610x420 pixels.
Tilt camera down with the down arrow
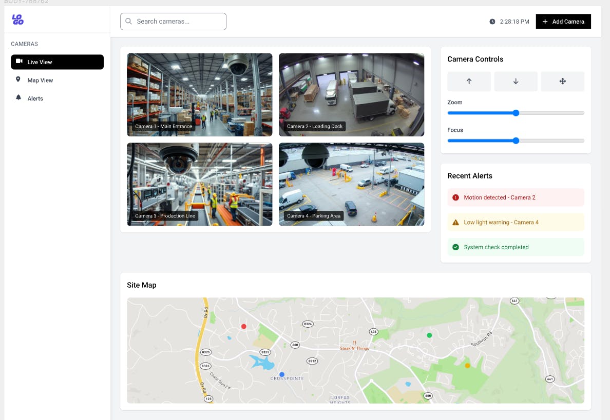pos(516,81)
